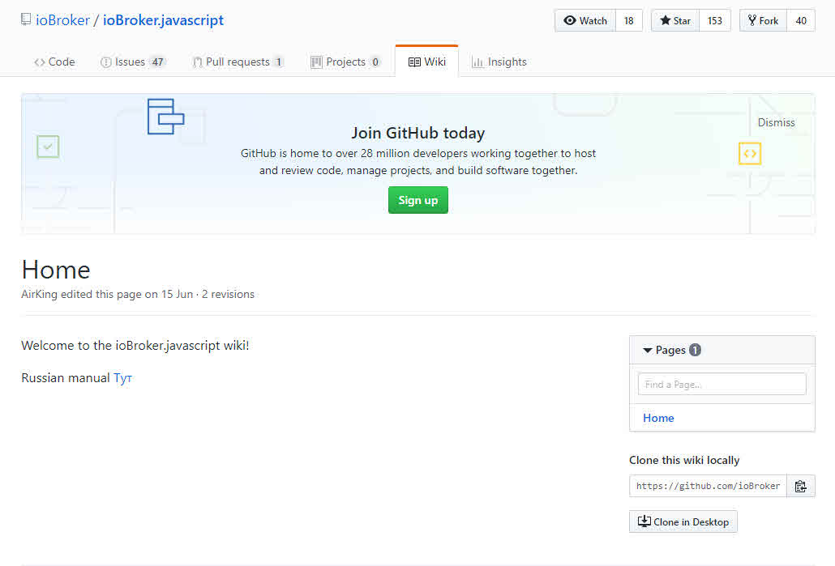Image resolution: width=835 pixels, height=566 pixels.
Task: Open the Issues tab
Action: [133, 62]
